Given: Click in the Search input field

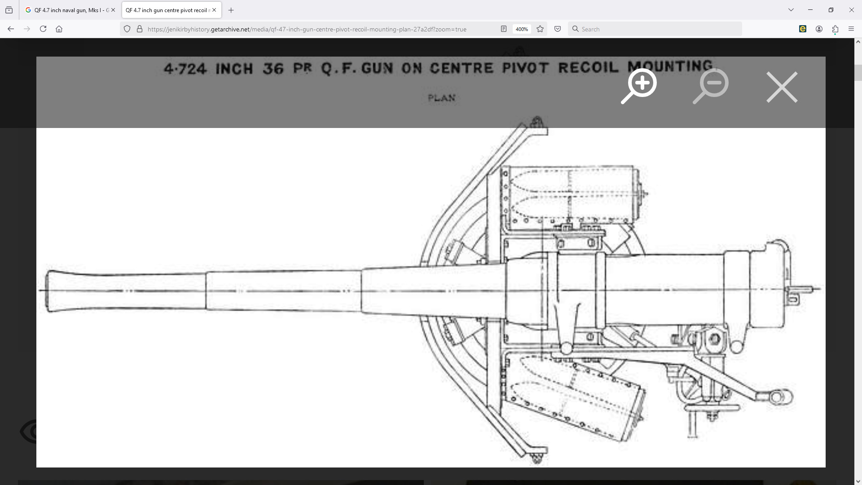Looking at the screenshot, I should click(x=655, y=29).
